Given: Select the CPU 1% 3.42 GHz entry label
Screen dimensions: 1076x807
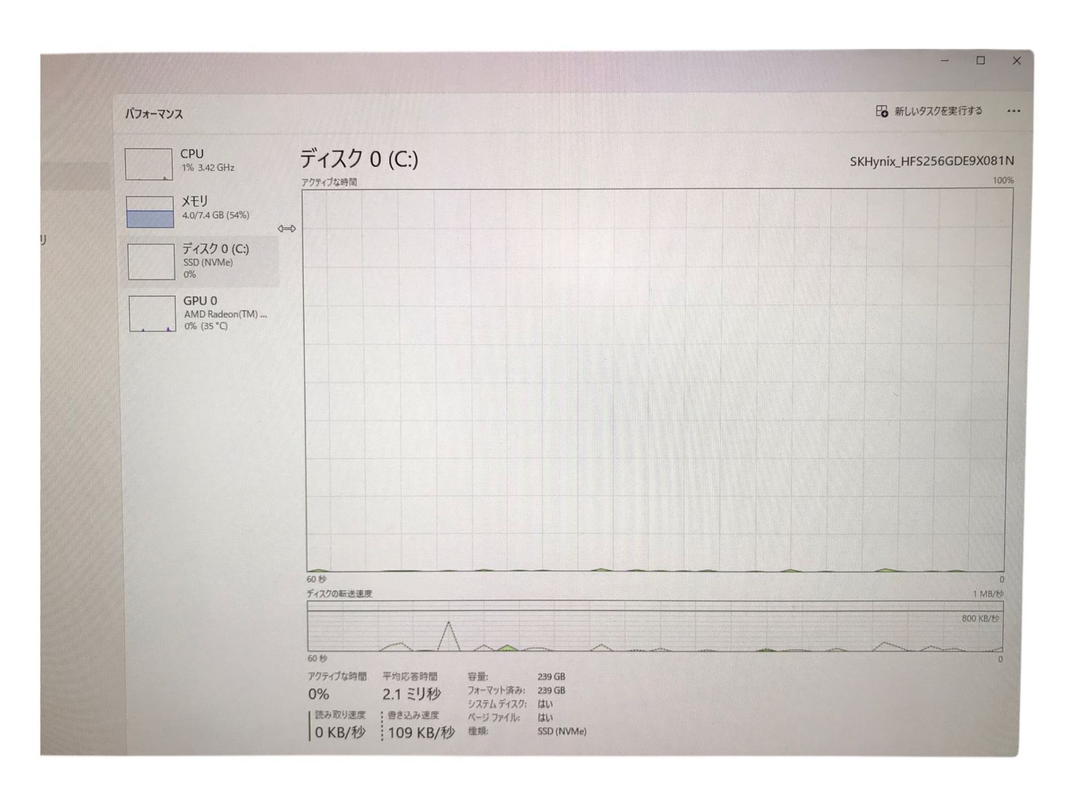Looking at the screenshot, I should coord(207,160).
